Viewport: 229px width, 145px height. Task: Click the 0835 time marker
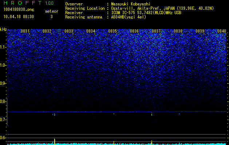tap(112, 31)
